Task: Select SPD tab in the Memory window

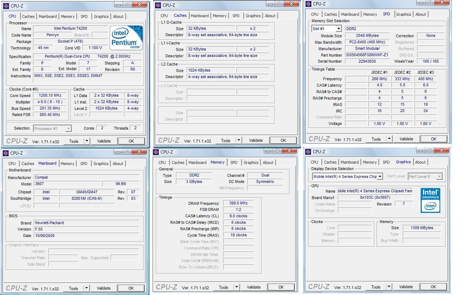Action: tap(234, 163)
